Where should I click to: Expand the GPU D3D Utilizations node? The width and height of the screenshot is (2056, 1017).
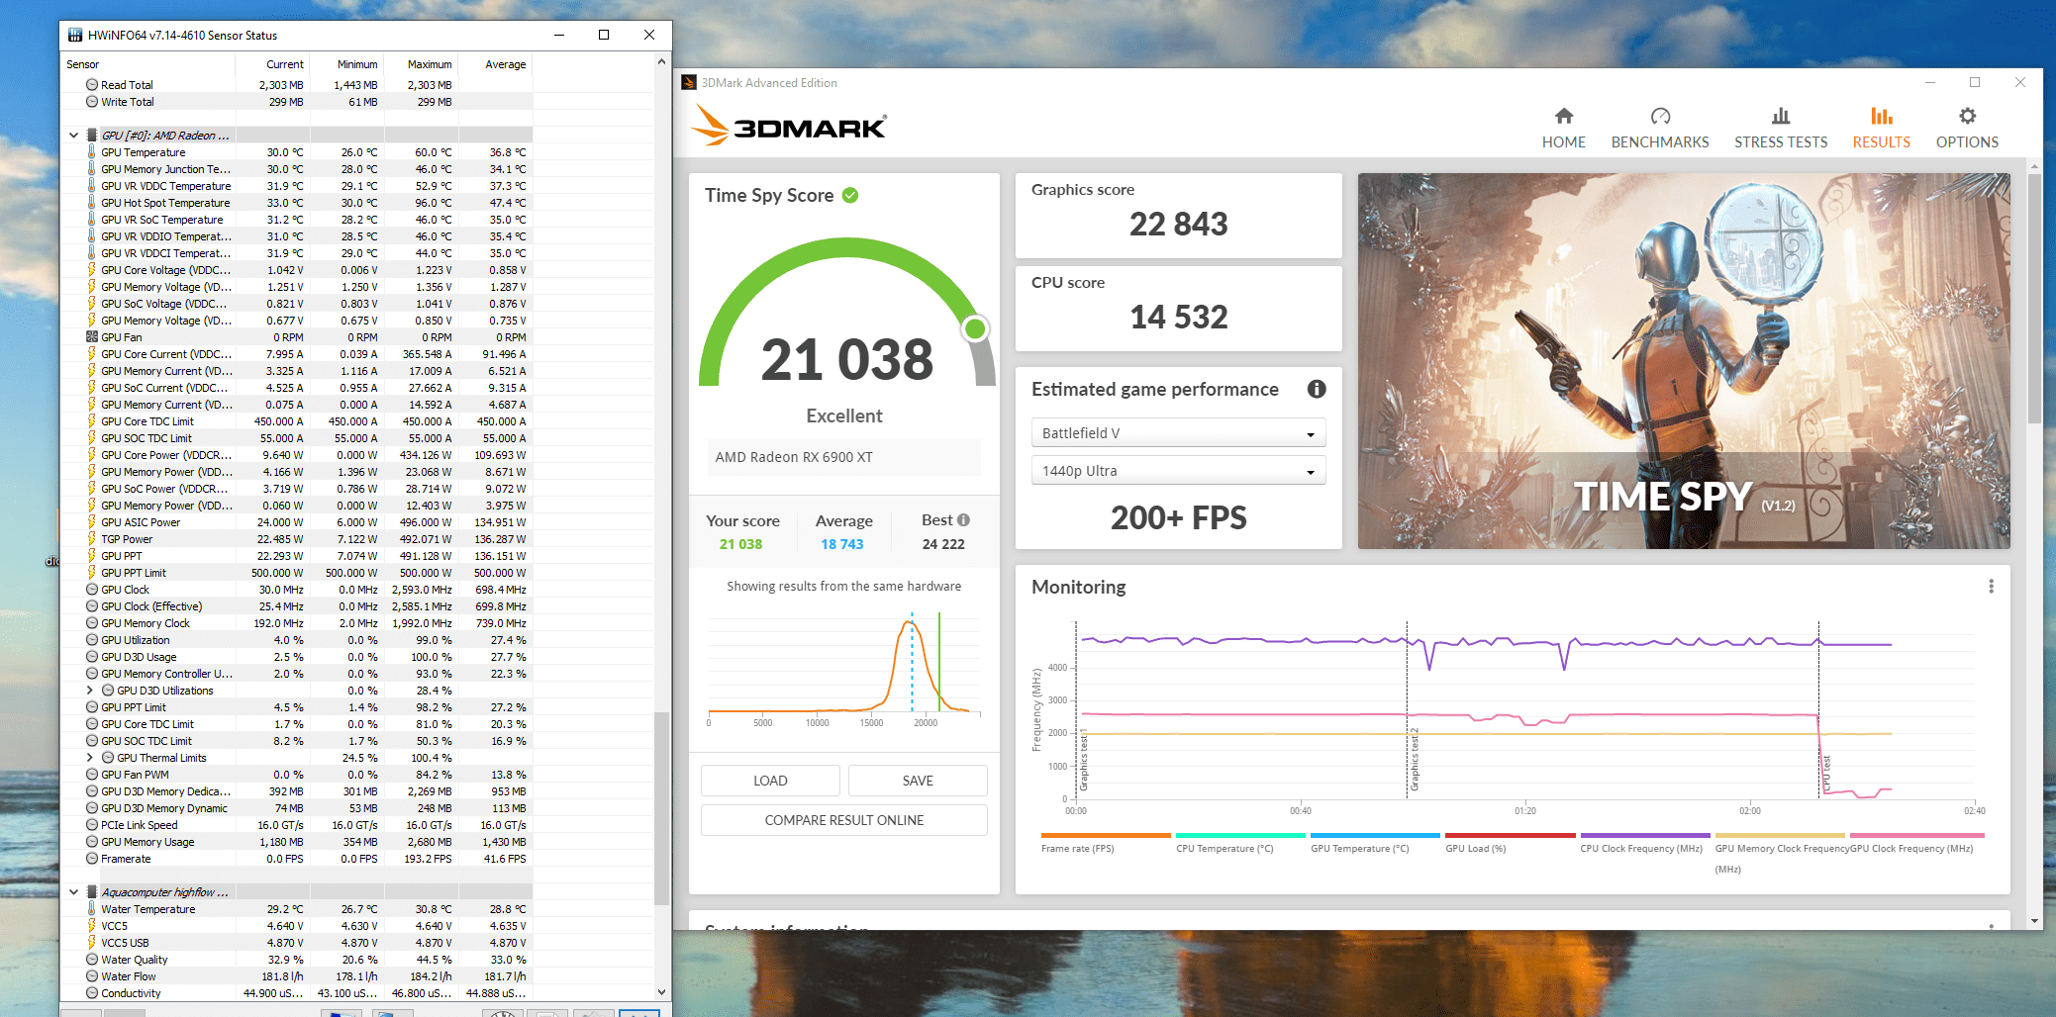pos(90,691)
